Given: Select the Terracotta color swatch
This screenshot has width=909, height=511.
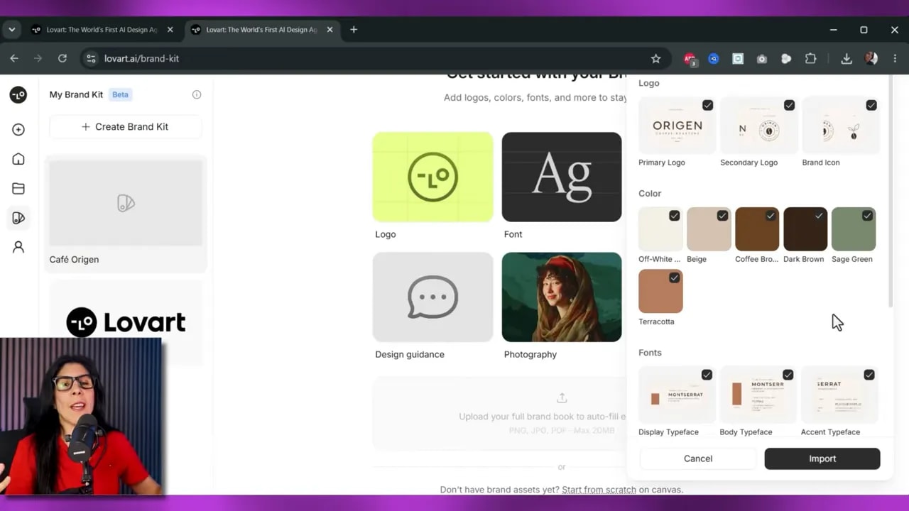Looking at the screenshot, I should click(x=660, y=291).
